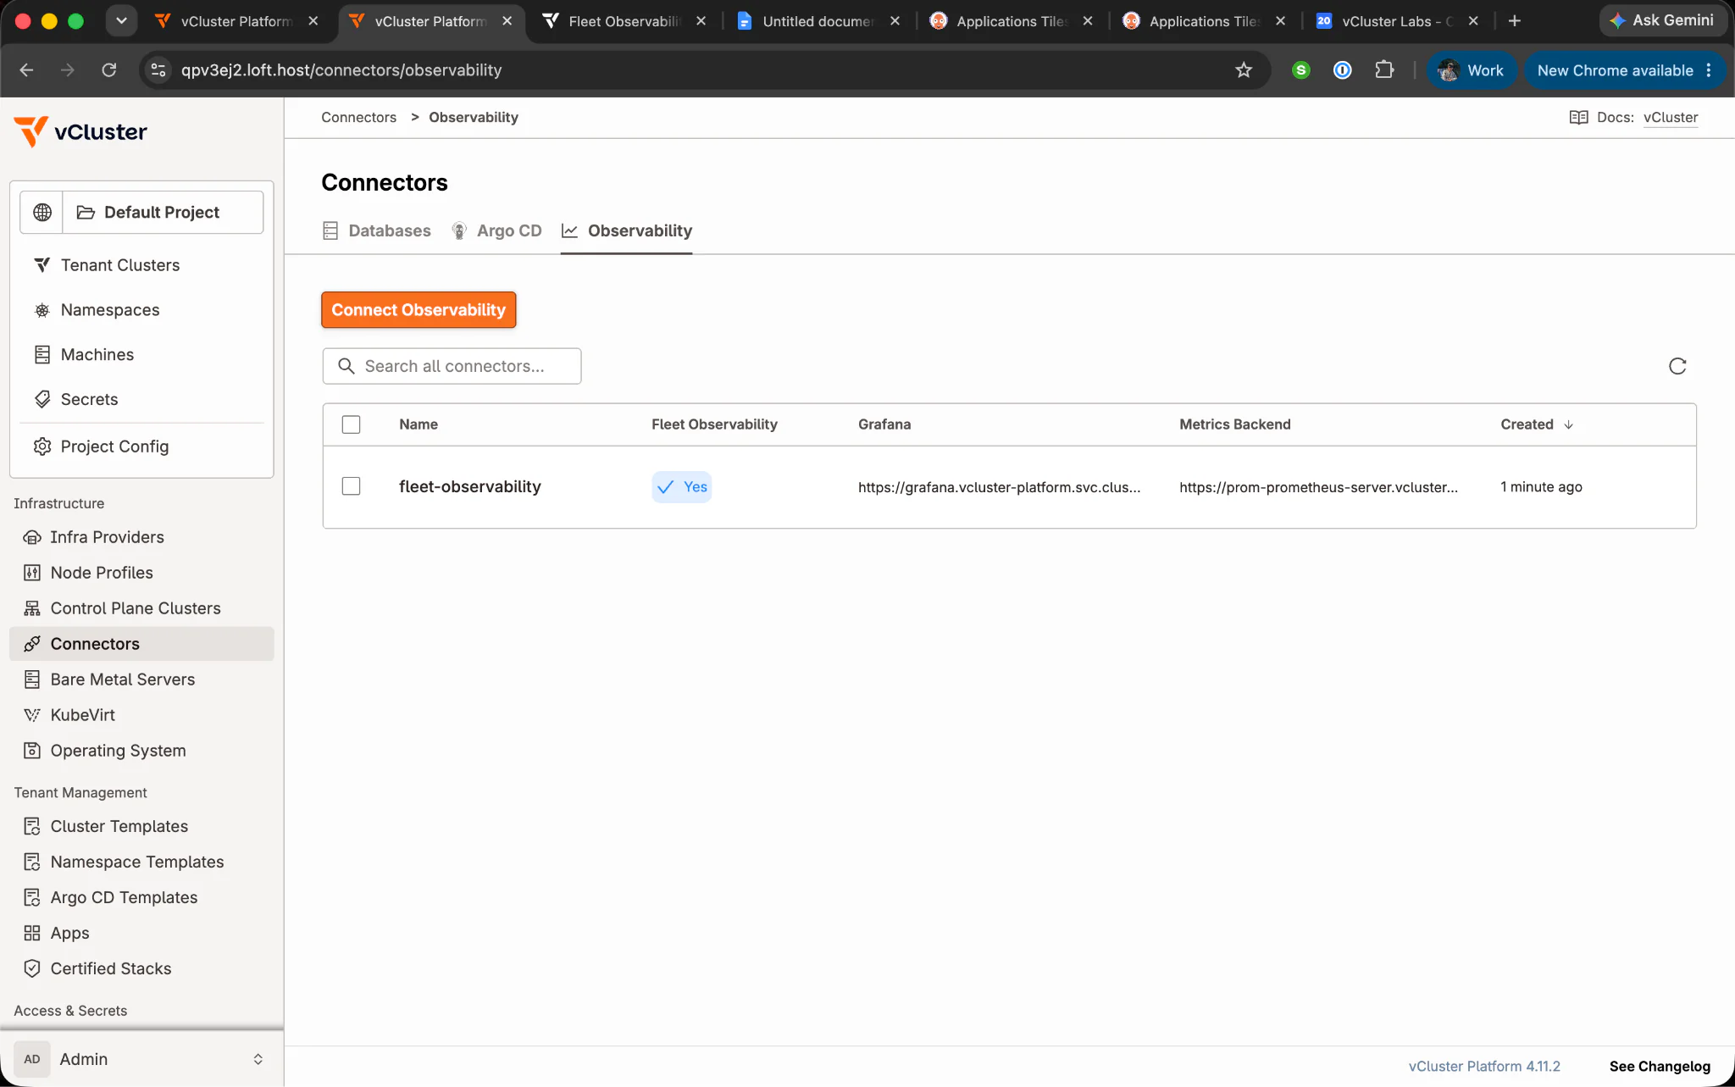Image resolution: width=1735 pixels, height=1087 pixels.
Task: Open Operating System page
Action: pyautogui.click(x=118, y=751)
